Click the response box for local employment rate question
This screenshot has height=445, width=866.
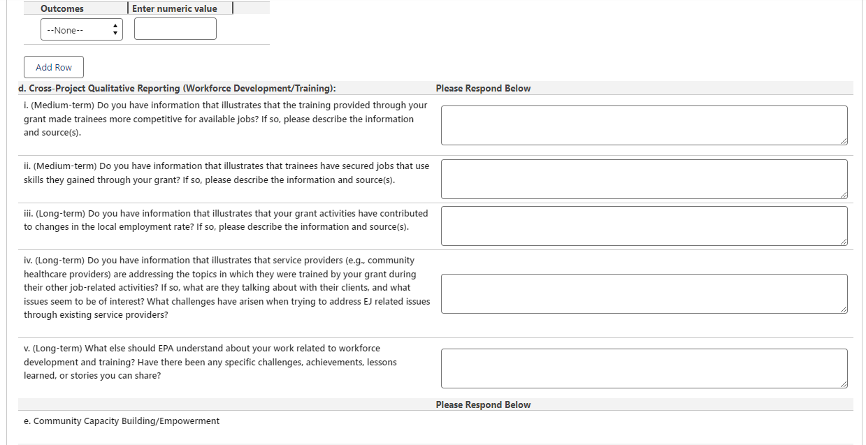[643, 226]
